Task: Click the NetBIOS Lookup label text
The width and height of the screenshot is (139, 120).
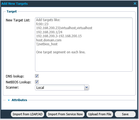Action: point(18,82)
